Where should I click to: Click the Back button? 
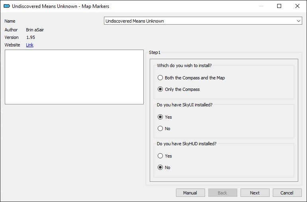tap(223, 193)
